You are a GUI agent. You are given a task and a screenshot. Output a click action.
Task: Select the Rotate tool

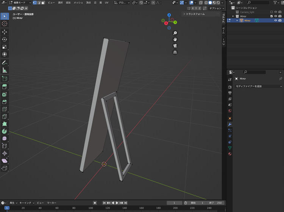pyautogui.click(x=5, y=40)
